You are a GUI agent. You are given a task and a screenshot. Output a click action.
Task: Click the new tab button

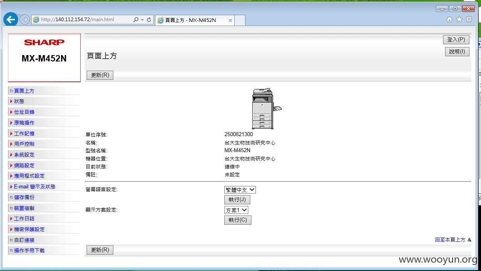240,20
